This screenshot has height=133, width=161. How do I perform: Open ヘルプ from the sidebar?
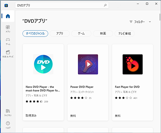coord(8,125)
